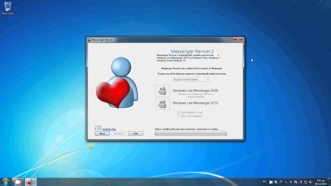The width and height of the screenshot is (331, 186).
Task: Open the taskbar clock showing 3:41
Action: 321,182
